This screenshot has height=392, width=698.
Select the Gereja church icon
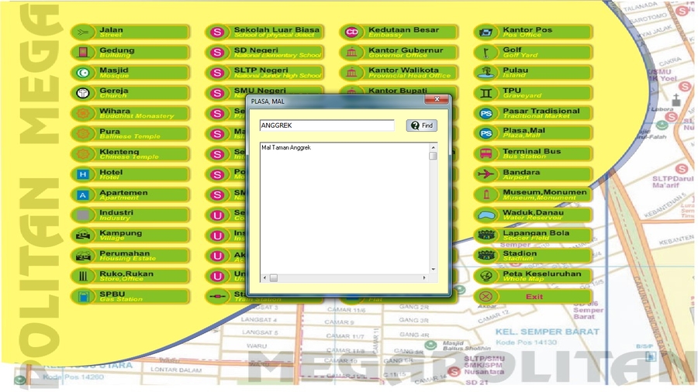tap(84, 93)
